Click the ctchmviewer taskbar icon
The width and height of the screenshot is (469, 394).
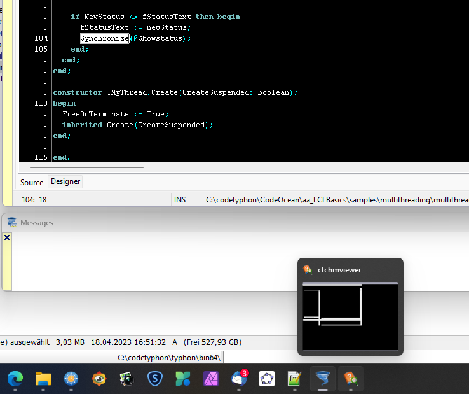[351, 379]
